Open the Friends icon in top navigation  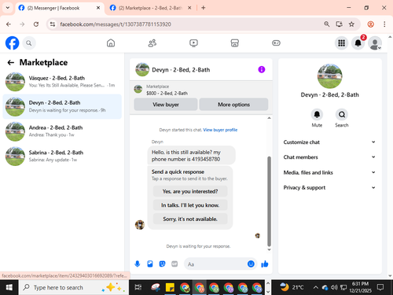point(152,43)
